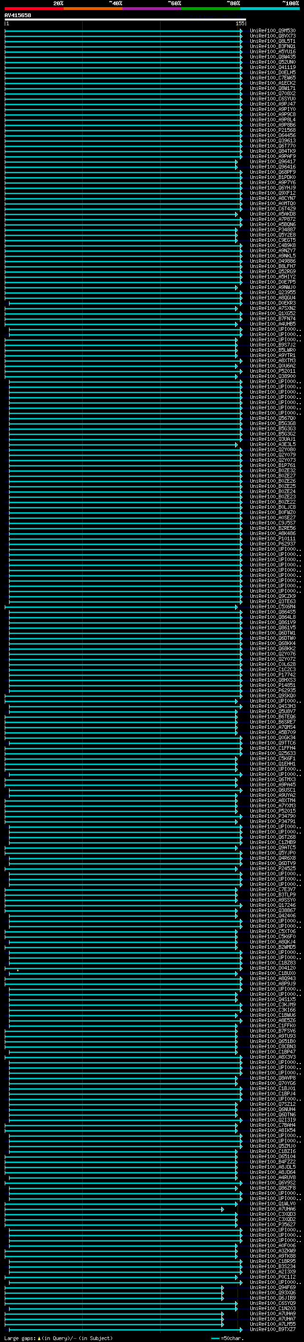Select the UniRef100_Q38900 label
The width and height of the screenshot is (304, 1342).
272,376
